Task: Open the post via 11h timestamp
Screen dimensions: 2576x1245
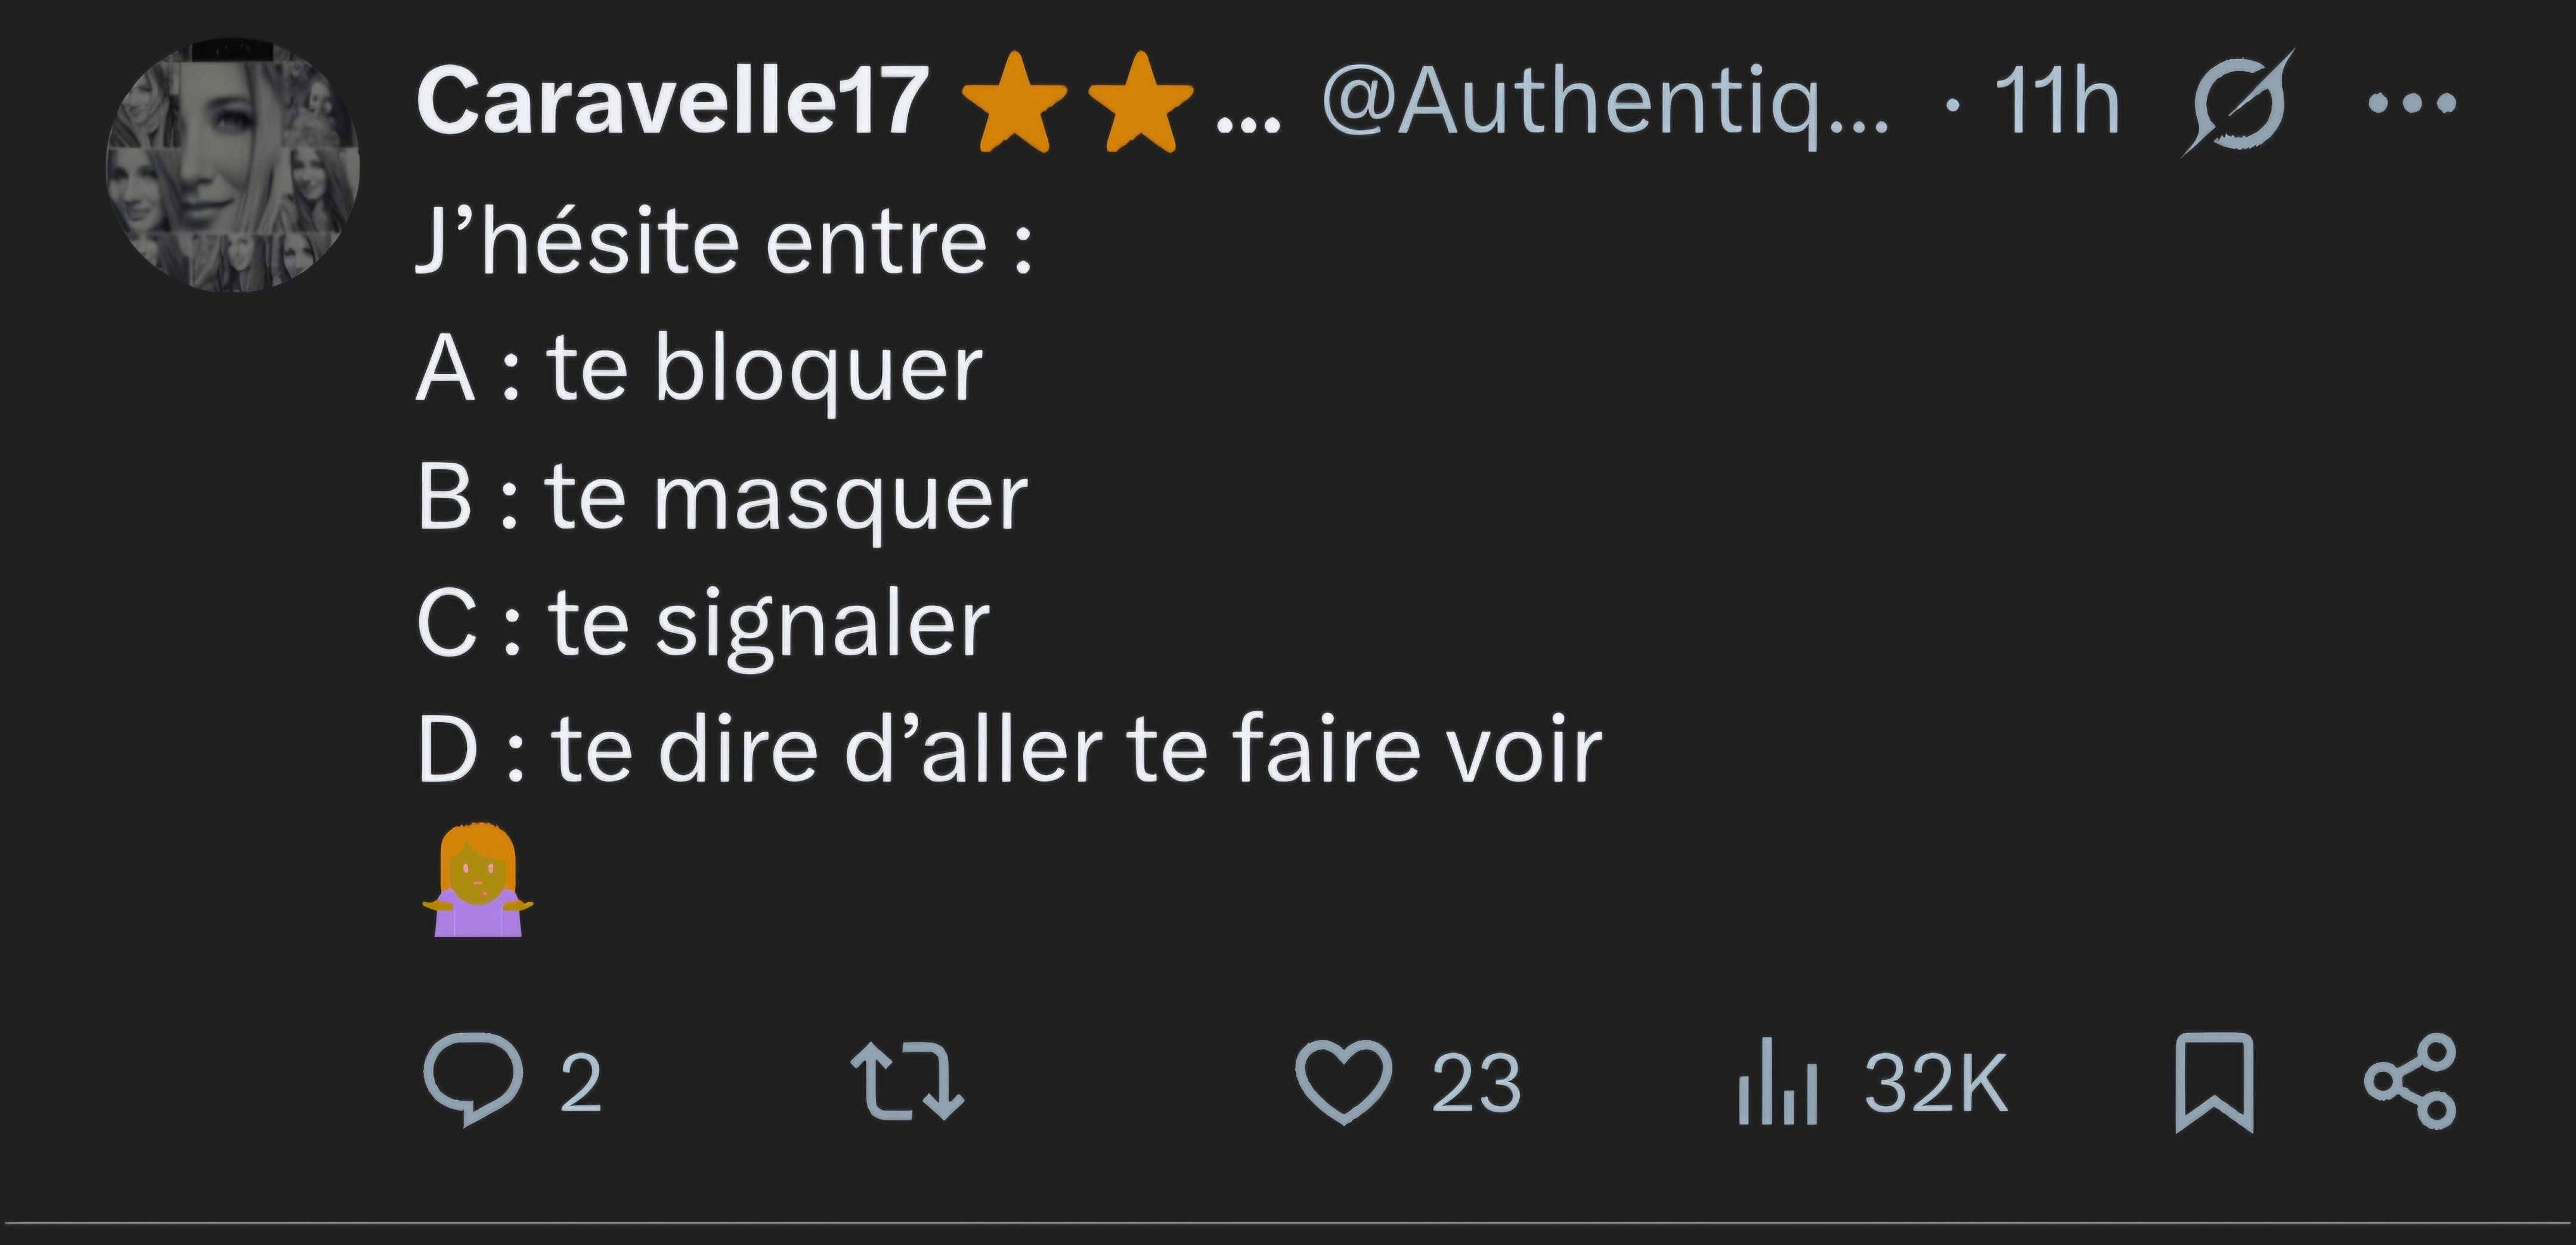Action: [2056, 101]
